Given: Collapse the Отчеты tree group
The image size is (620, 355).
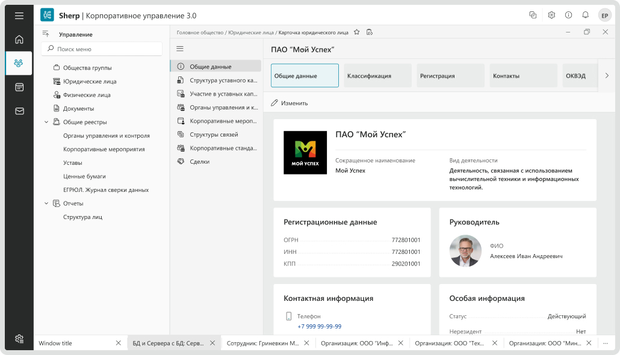Looking at the screenshot, I should pos(47,203).
